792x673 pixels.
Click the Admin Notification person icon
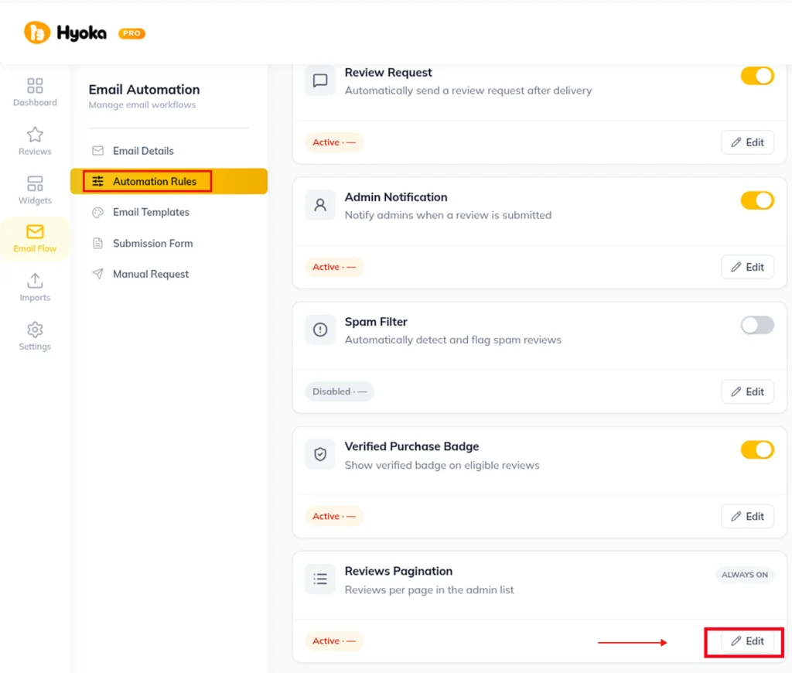(320, 205)
